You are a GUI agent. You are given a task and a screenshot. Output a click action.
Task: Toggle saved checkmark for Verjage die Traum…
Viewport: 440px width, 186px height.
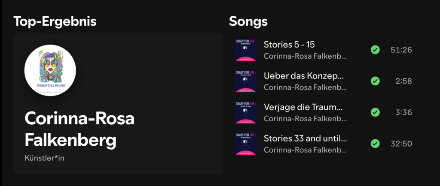tap(375, 112)
